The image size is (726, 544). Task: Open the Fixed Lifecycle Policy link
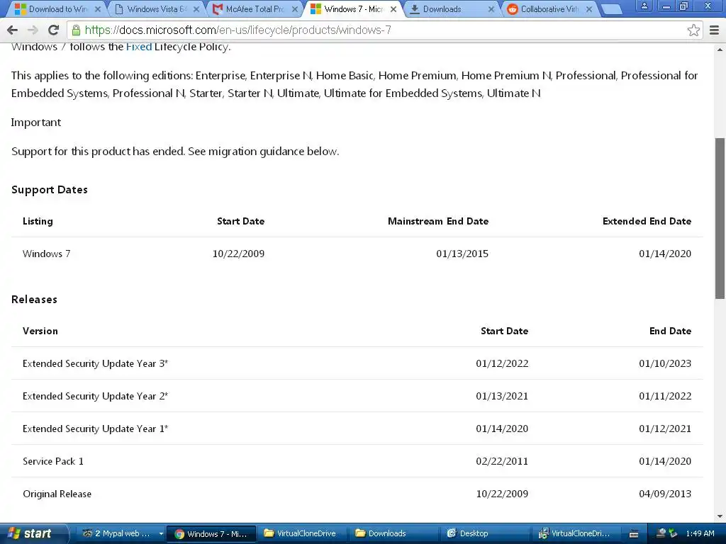(x=139, y=47)
